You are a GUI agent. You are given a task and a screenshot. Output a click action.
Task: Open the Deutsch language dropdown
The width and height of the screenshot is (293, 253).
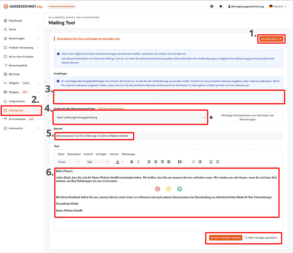(x=278, y=6)
